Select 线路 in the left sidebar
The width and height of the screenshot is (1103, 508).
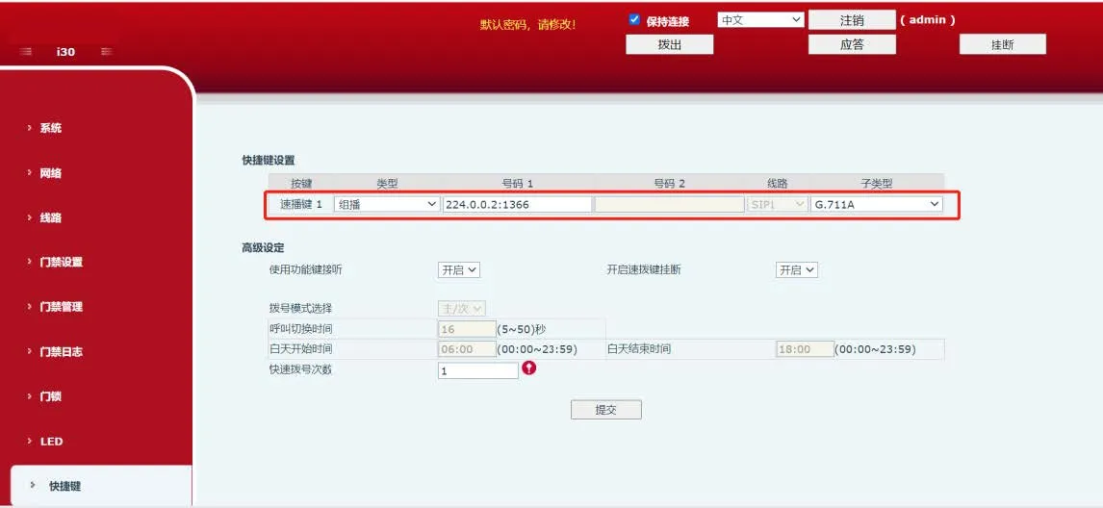tap(51, 218)
